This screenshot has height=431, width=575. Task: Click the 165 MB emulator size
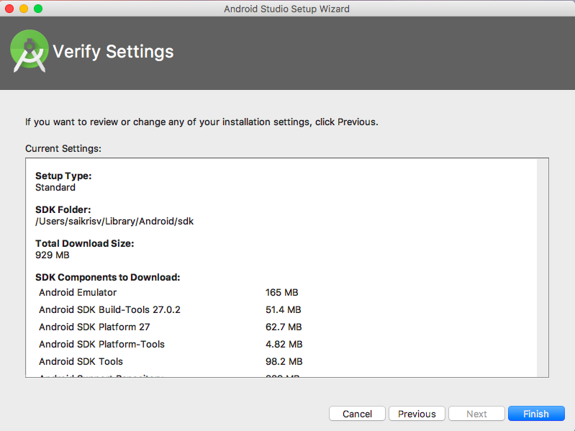282,292
